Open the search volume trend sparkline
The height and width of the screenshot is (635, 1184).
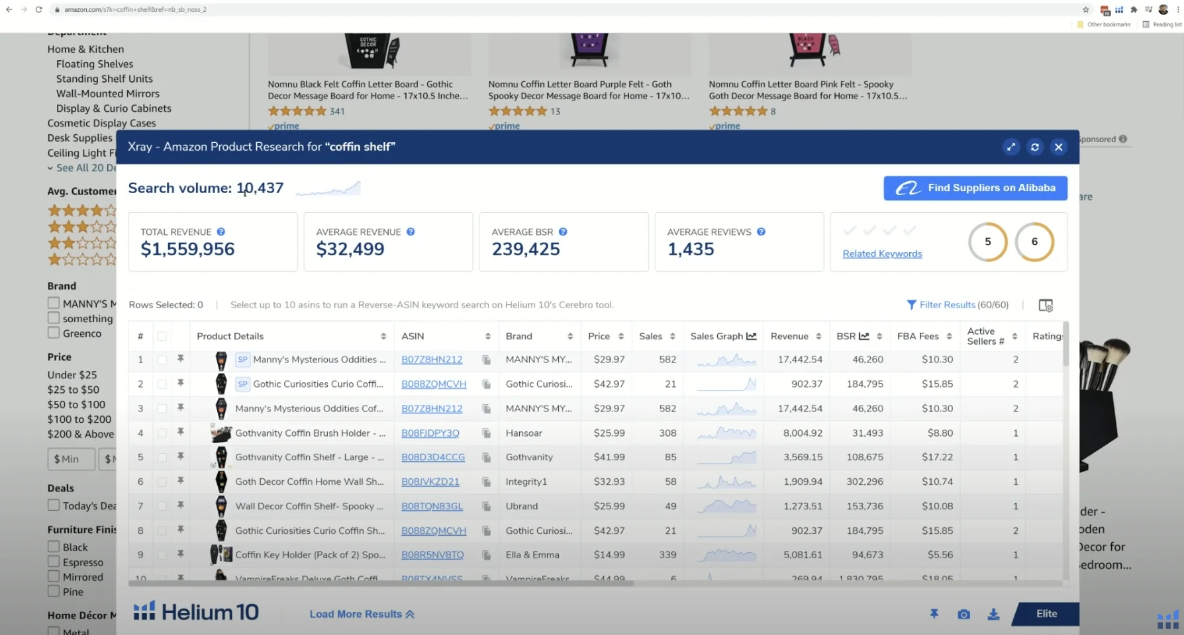tap(328, 189)
